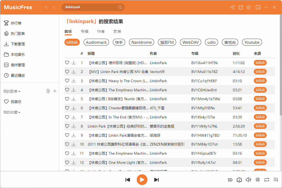Screen dimensions: 282x188
Task: Switch to the 歌单 tab
Action: 117,31
